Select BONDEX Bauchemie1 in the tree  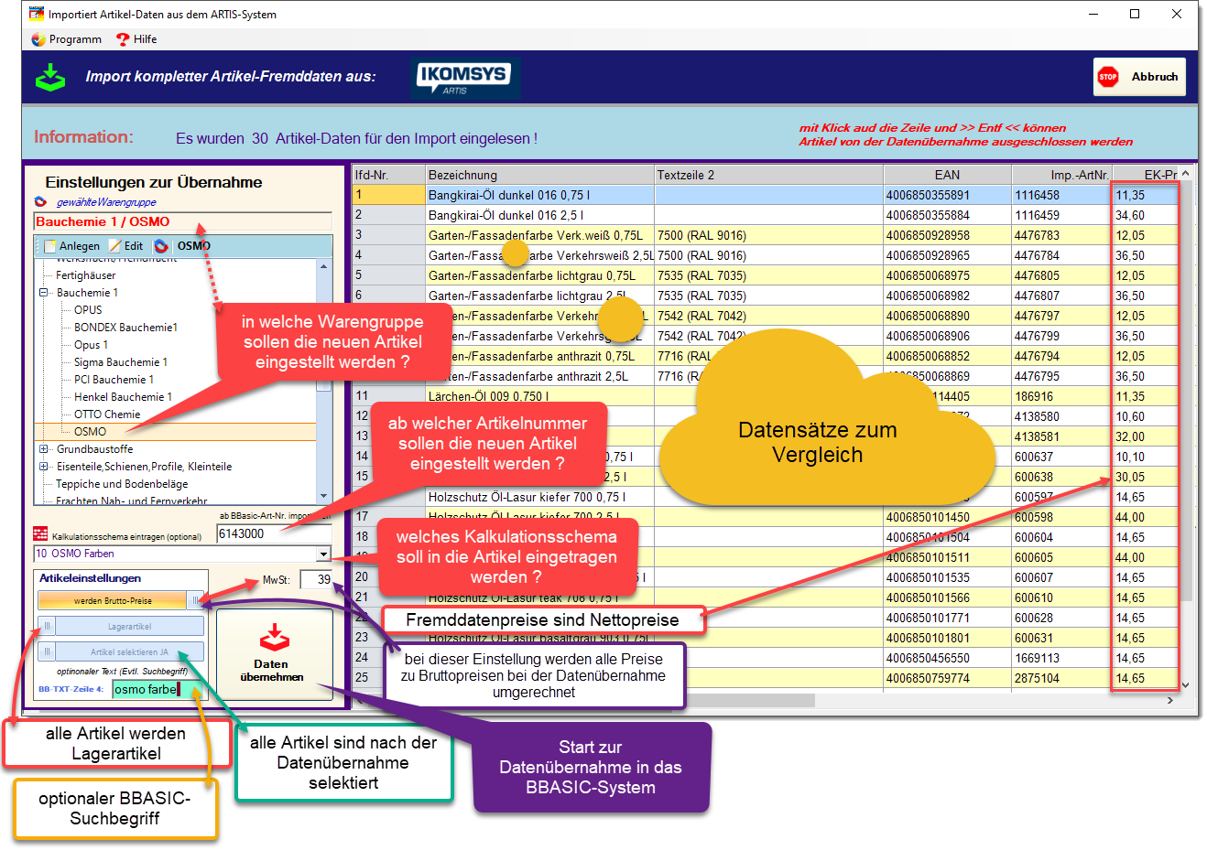point(125,328)
